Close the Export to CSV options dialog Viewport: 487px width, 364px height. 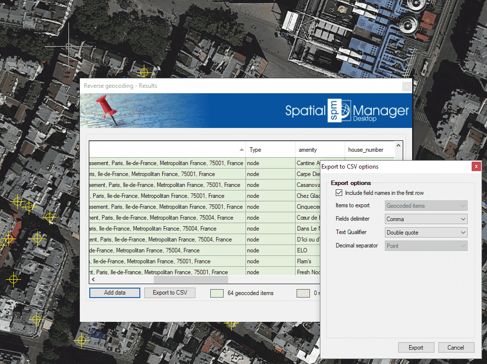[476, 167]
